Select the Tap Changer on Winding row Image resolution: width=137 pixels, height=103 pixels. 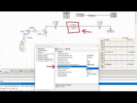[72, 72]
